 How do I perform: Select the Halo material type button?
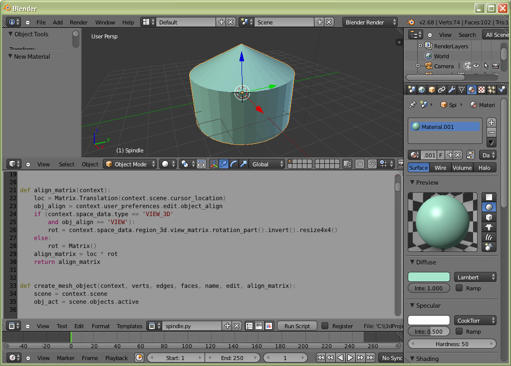tap(484, 167)
